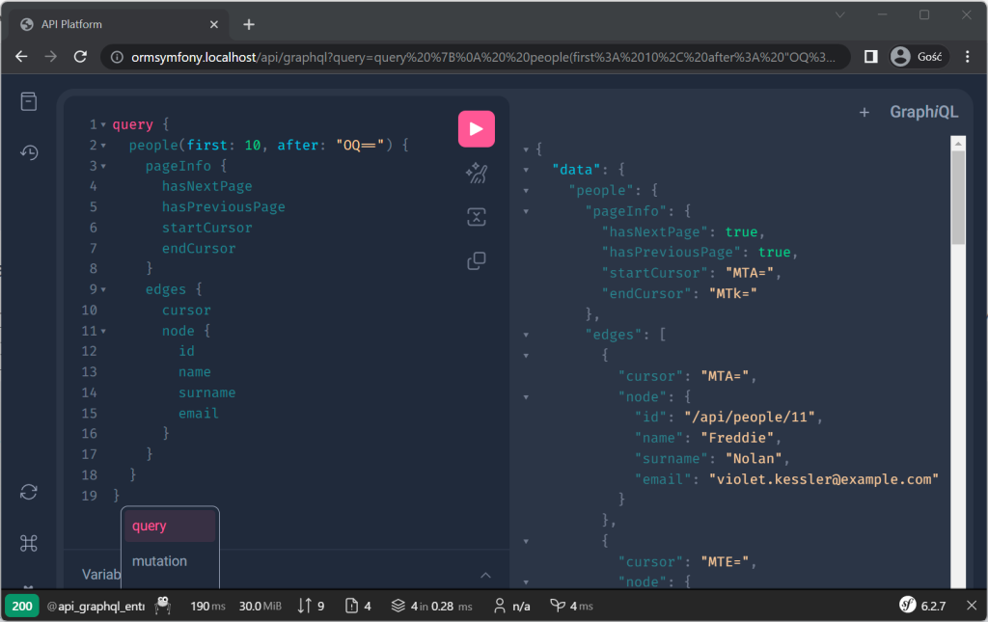Copy the query using the copy icon
The height and width of the screenshot is (622, 988).
[477, 260]
